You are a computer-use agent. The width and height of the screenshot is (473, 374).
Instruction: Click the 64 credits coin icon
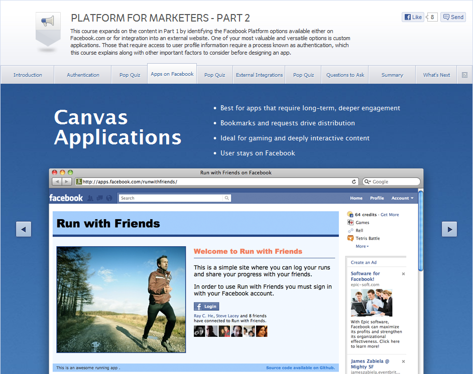tap(350, 215)
